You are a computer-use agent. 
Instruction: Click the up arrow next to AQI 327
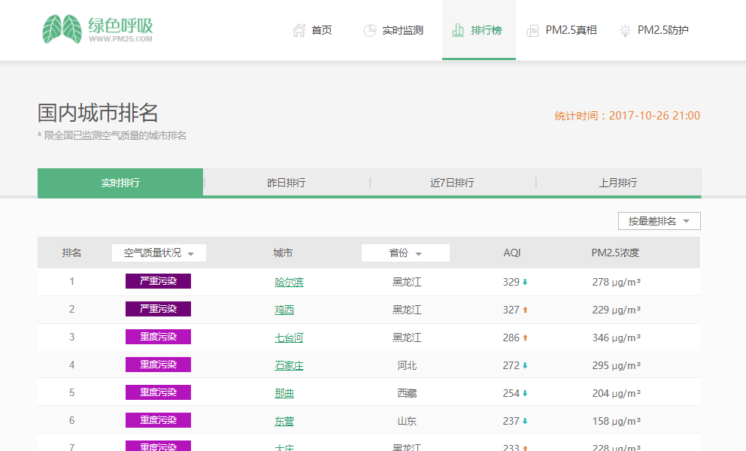coord(525,310)
